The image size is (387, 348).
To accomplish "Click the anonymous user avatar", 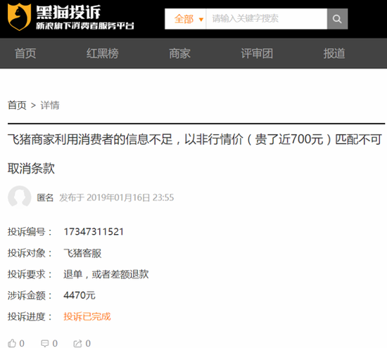I will tap(20, 197).
